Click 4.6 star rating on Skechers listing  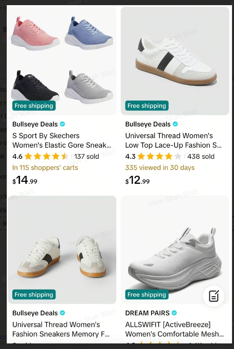tap(41, 156)
